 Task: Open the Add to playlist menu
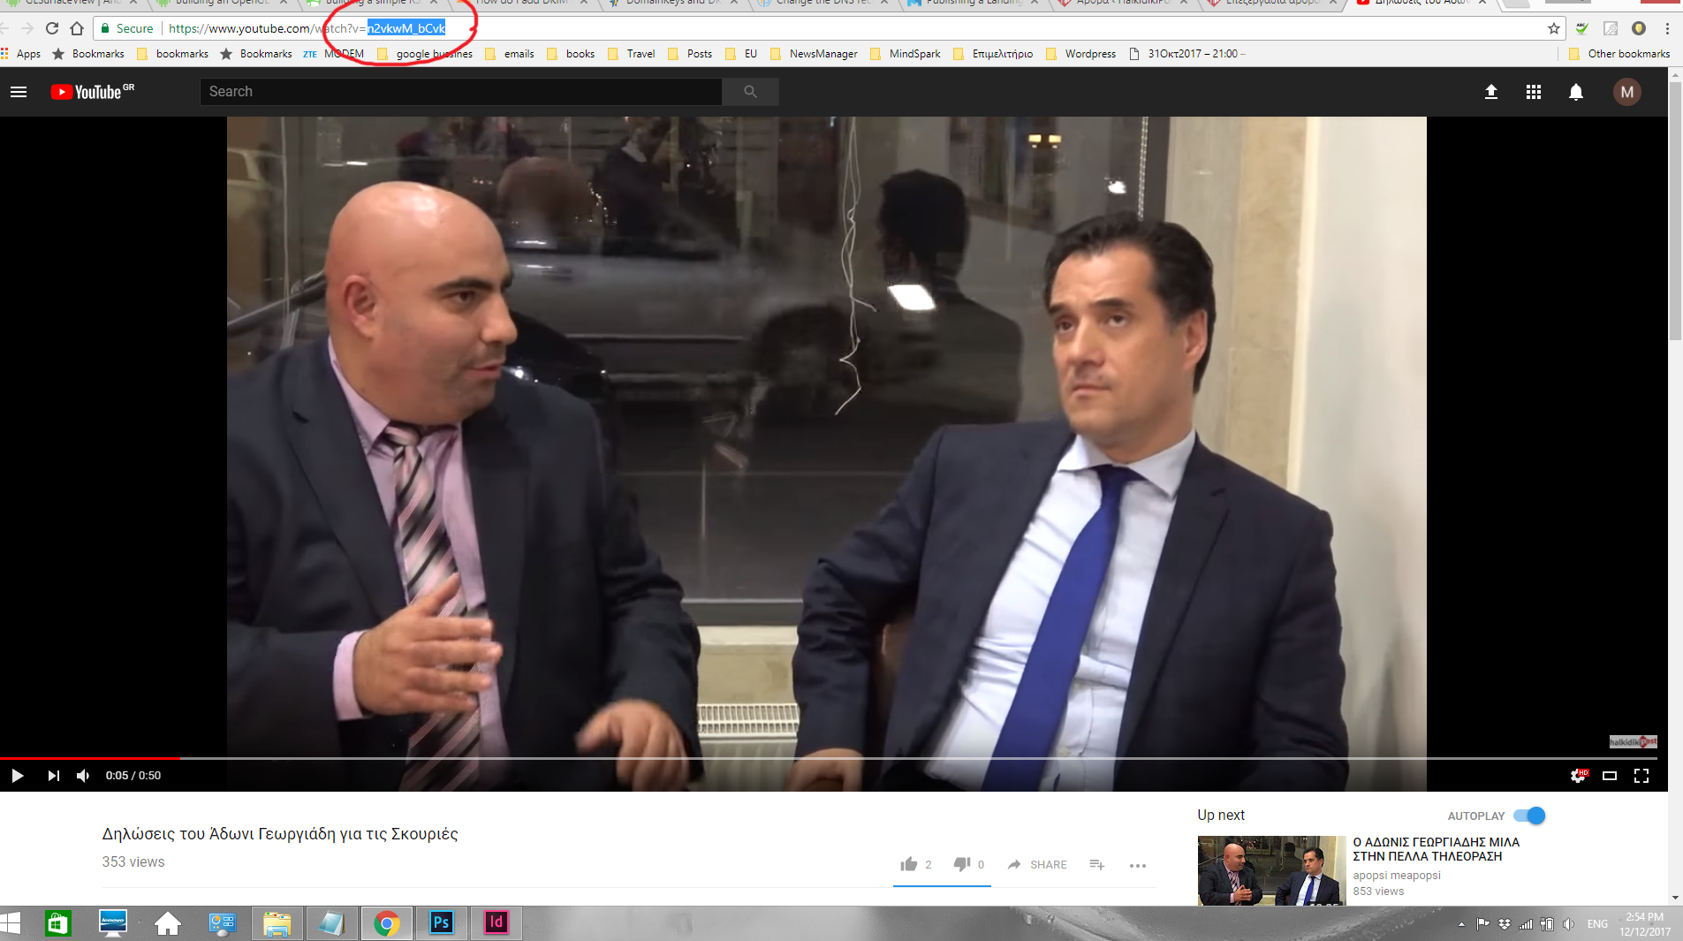pos(1097,864)
